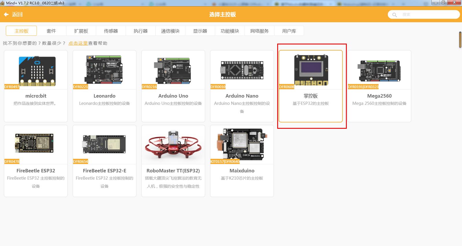Image resolution: width=462 pixels, height=246 pixels.
Task: Click the 基于ESP32的主控板 description
Action: (x=311, y=103)
